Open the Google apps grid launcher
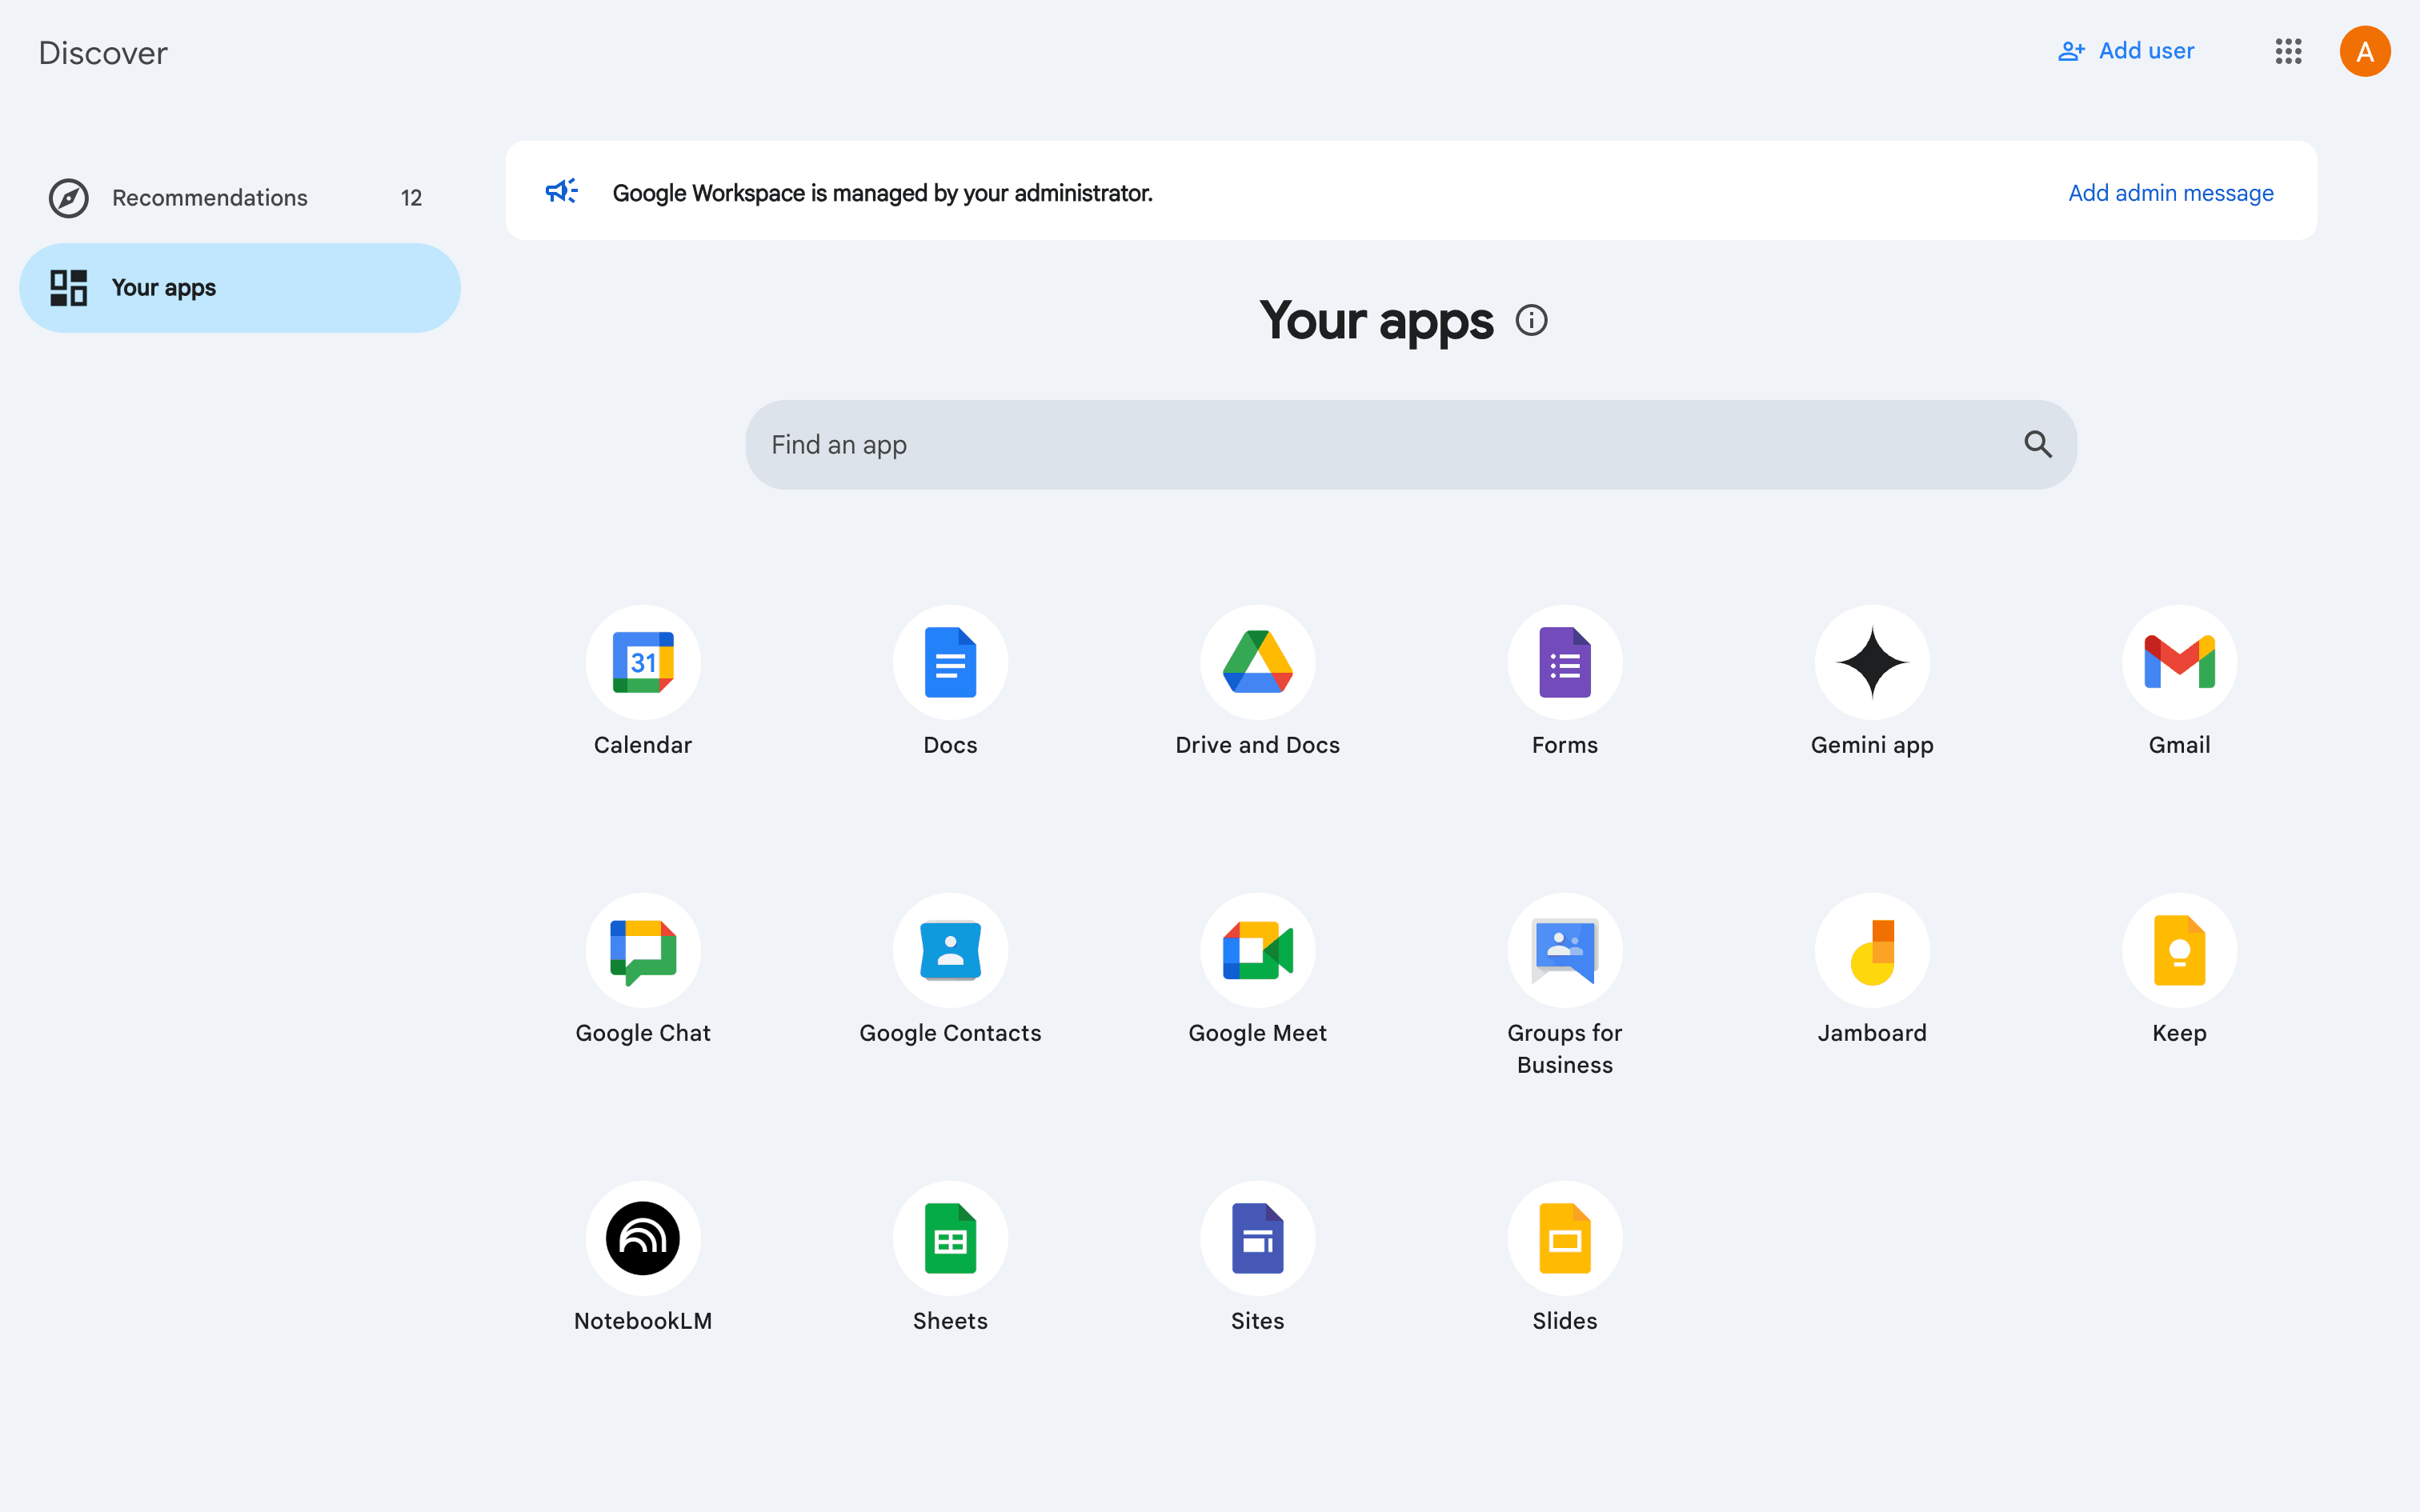The image size is (2420, 1512). 2288,51
